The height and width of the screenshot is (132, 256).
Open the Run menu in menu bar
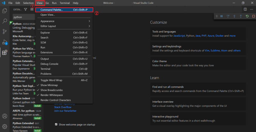click(x=54, y=3)
